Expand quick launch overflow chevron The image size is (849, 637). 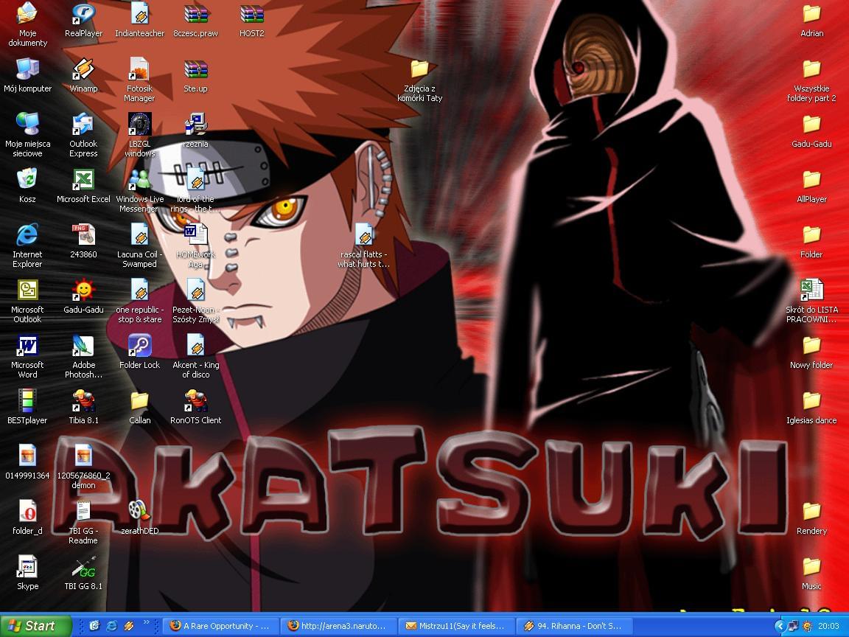click(x=146, y=623)
